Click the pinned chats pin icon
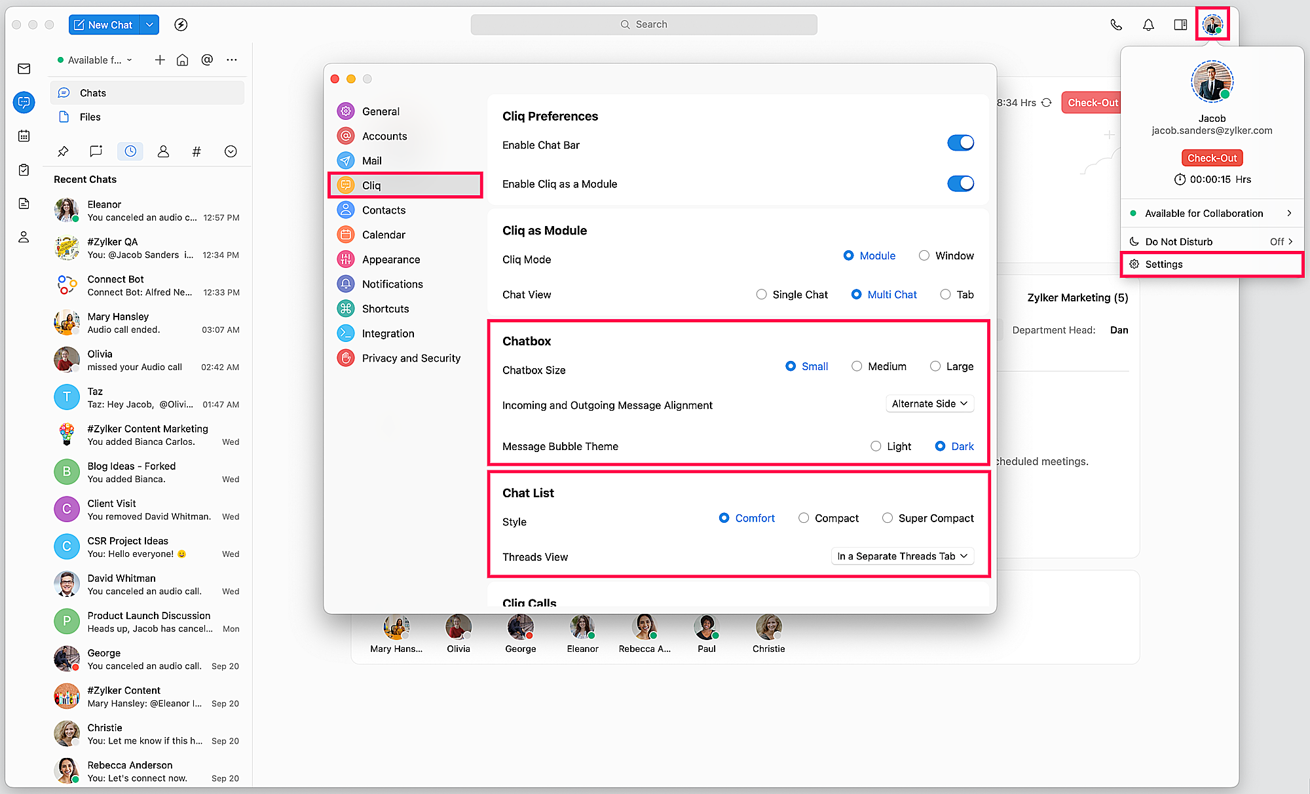The height and width of the screenshot is (794, 1310). click(x=63, y=151)
